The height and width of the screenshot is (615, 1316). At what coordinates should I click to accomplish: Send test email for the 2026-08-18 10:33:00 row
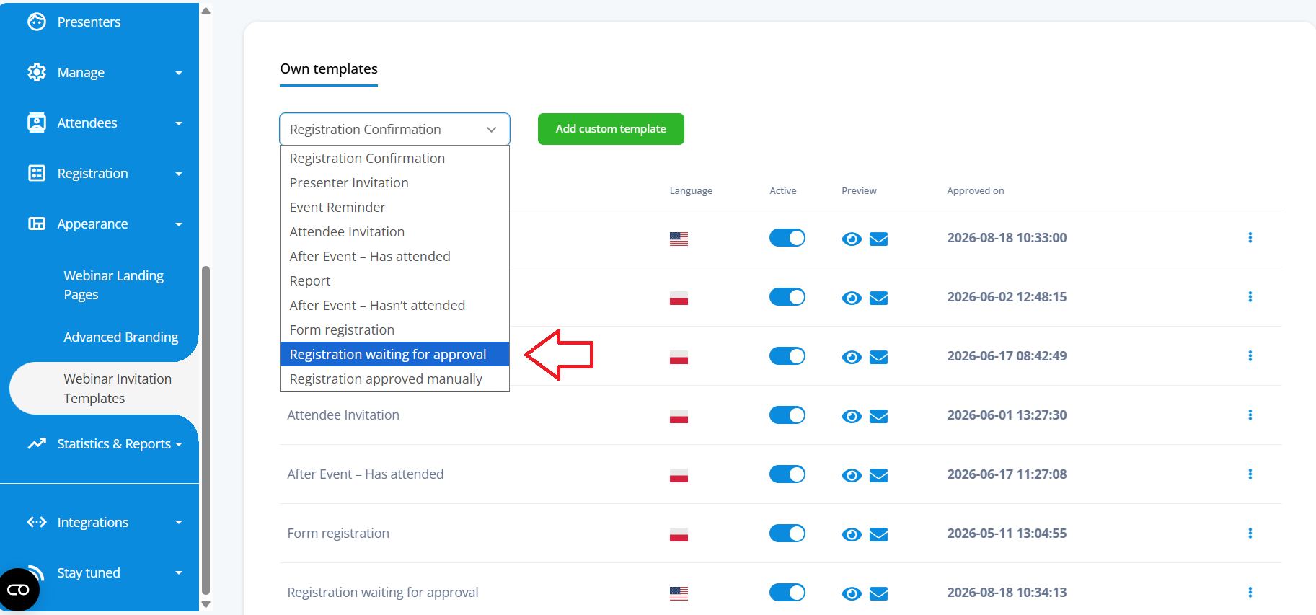(878, 239)
